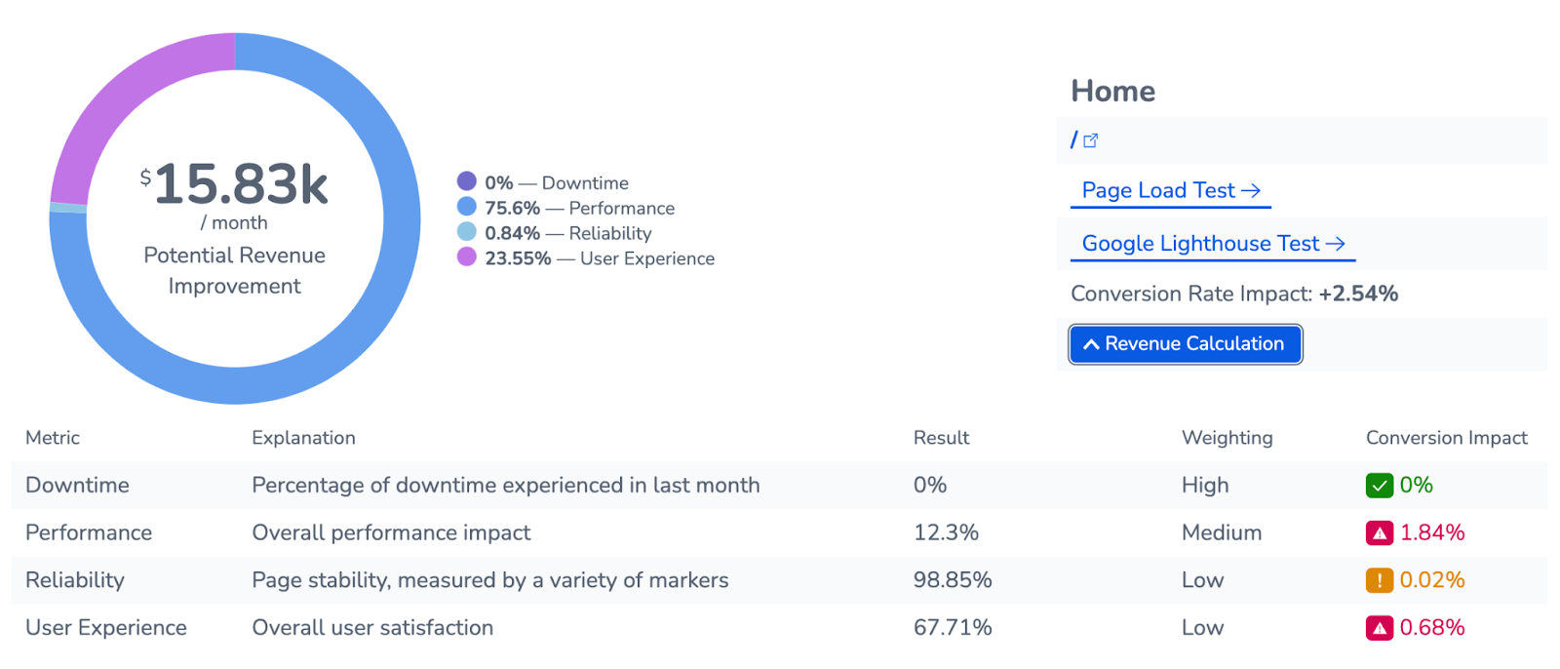
Task: Click the 0.02% conversion impact value
Action: pyautogui.click(x=1432, y=580)
